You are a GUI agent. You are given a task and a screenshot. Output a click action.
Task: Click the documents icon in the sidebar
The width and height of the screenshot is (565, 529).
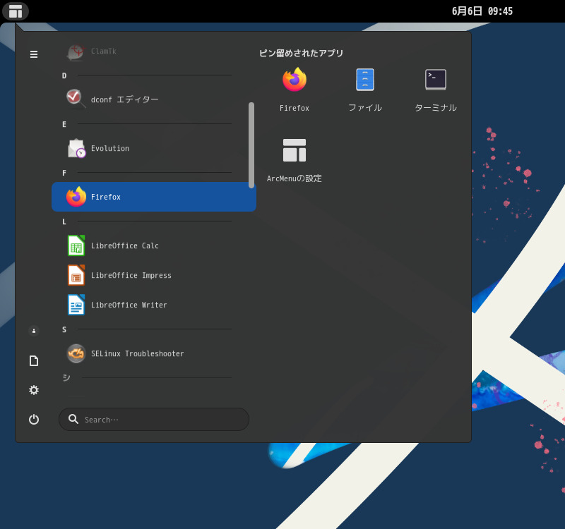34,360
